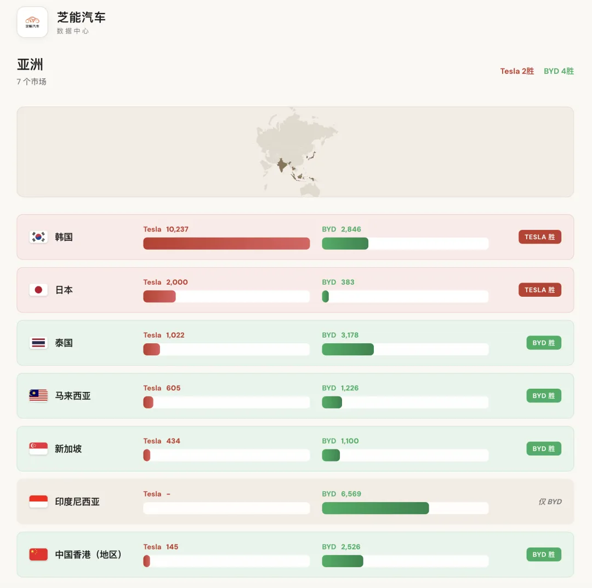The image size is (592, 588).
Task: Click the Asia map thumbnail
Action: (x=295, y=152)
